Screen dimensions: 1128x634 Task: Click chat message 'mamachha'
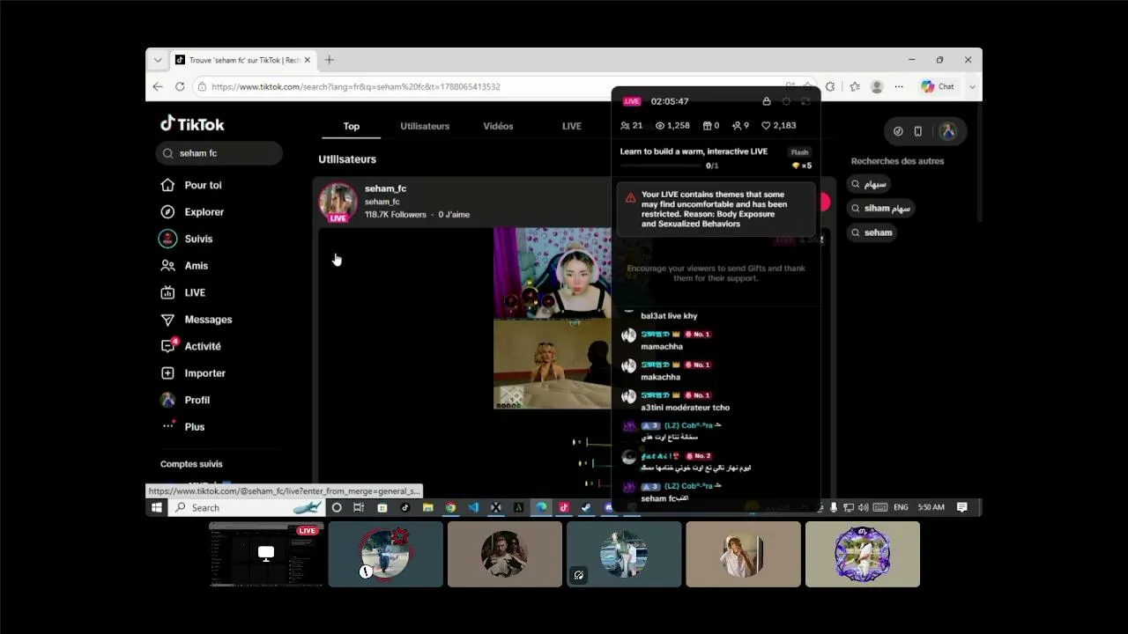[662, 347]
